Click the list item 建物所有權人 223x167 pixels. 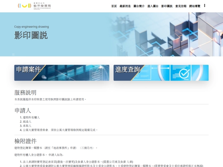click(x=31, y=118)
